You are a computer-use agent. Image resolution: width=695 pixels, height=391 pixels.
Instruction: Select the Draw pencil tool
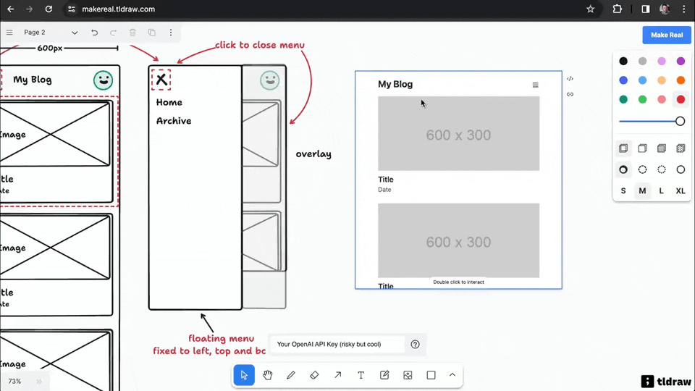pyautogui.click(x=291, y=375)
